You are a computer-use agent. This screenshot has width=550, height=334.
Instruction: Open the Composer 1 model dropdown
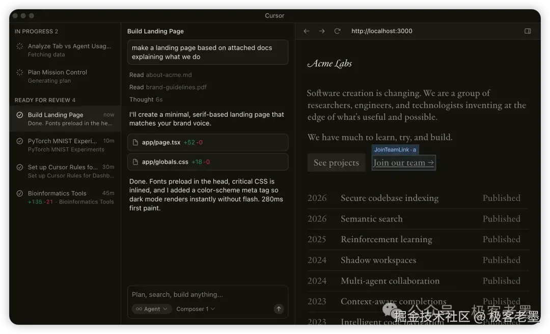(196, 309)
